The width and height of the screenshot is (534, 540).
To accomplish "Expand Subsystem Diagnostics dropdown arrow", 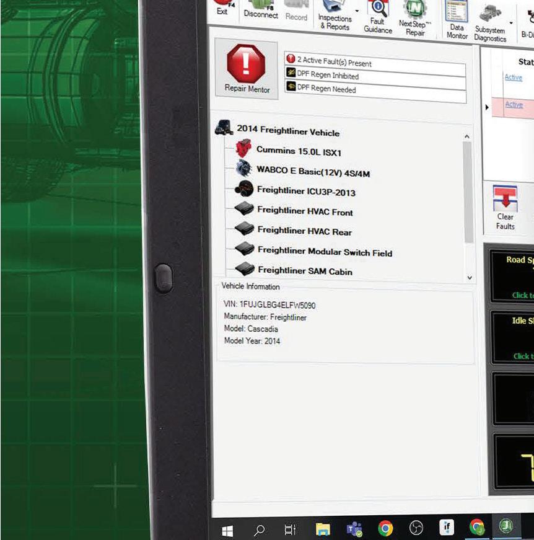I will point(511,24).
